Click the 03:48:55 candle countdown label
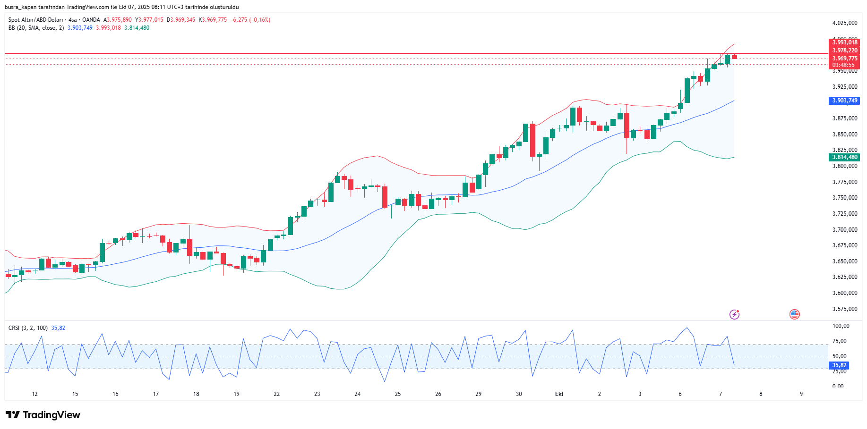867x429 pixels. click(x=843, y=66)
